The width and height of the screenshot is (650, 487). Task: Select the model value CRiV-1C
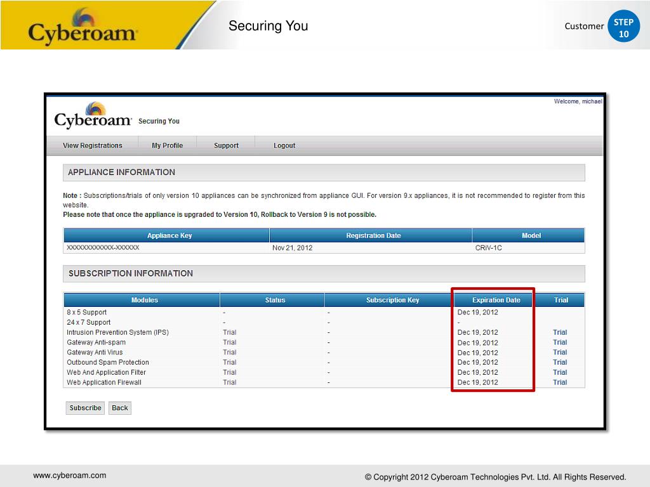pos(488,248)
